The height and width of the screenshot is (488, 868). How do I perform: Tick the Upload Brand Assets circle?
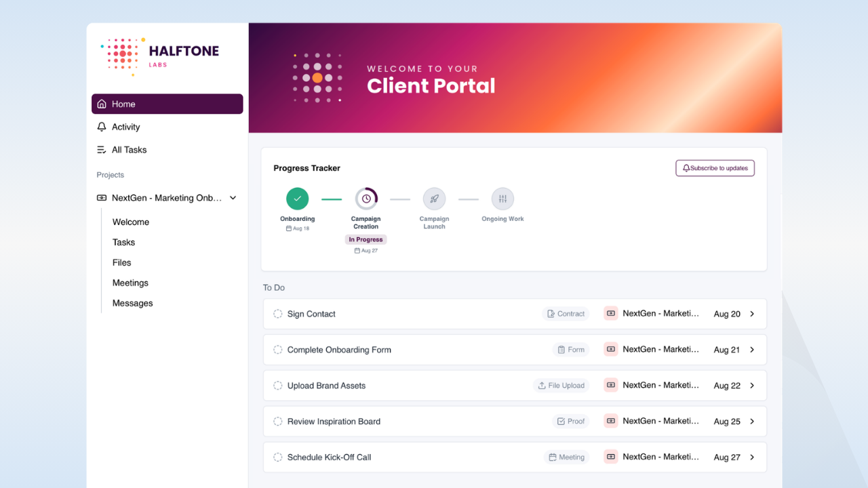277,386
